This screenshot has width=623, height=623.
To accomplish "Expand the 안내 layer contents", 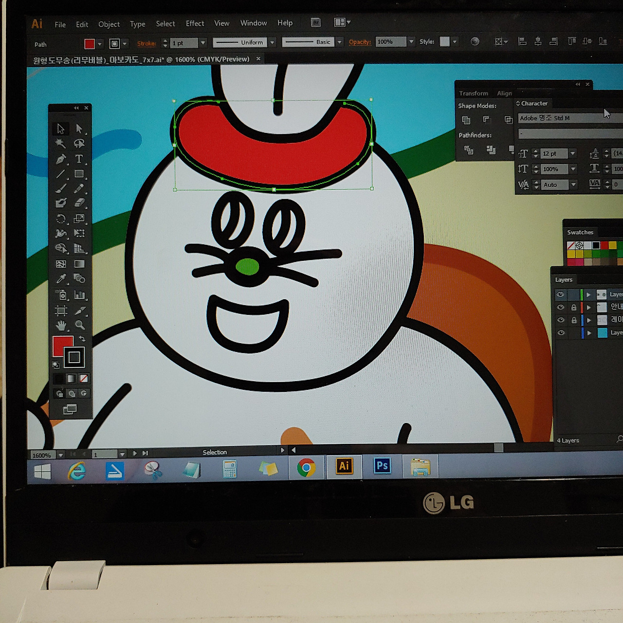I will coord(589,308).
